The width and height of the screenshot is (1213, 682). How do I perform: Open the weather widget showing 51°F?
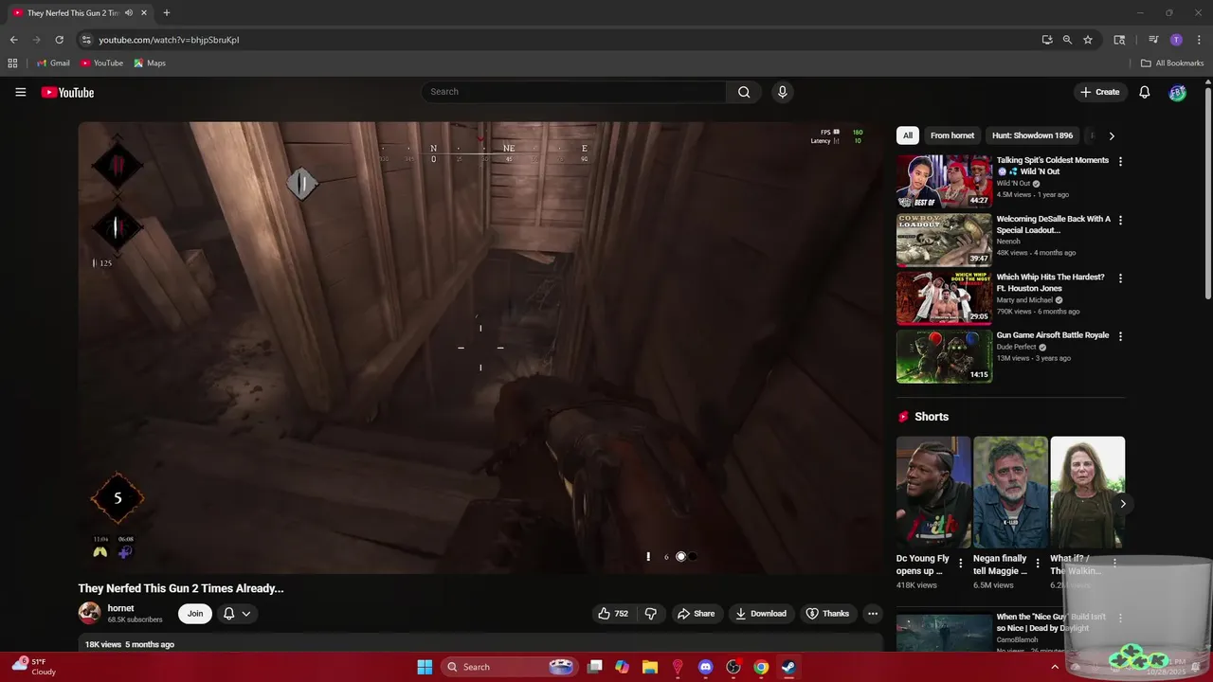tap(33, 667)
